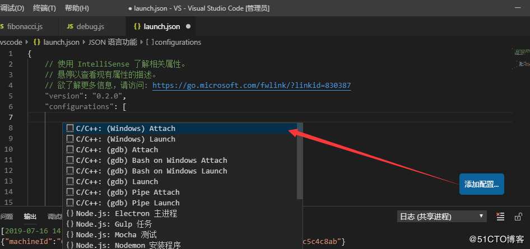Select Node.js: Gulp 任务 suggestion

click(x=180, y=224)
